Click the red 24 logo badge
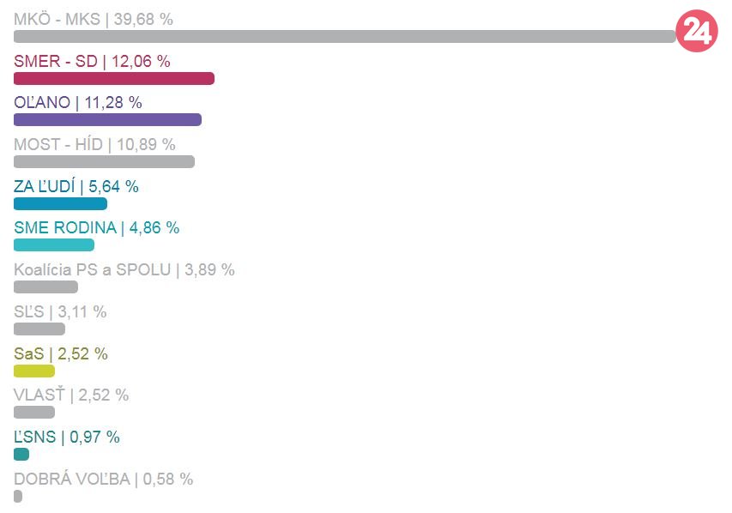 pos(696,33)
